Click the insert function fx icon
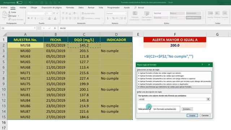Viewport: 231px width, 130px height. click(55, 28)
